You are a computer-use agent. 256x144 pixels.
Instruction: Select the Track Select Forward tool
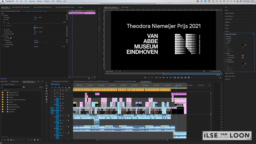click(x=46, y=85)
